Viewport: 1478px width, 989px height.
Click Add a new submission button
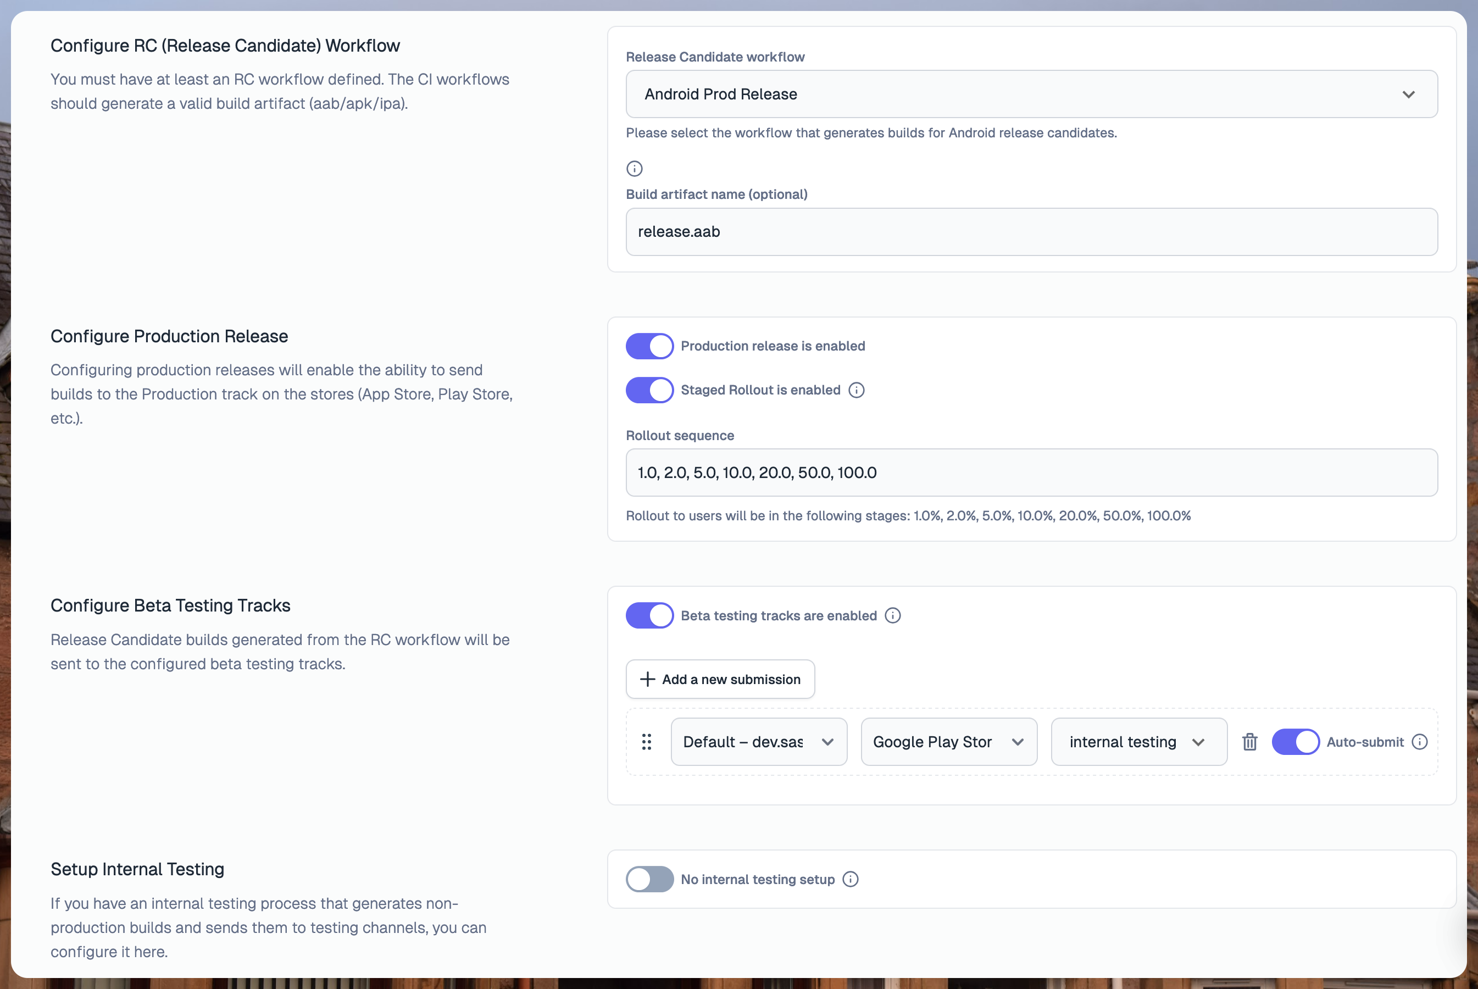click(x=720, y=679)
